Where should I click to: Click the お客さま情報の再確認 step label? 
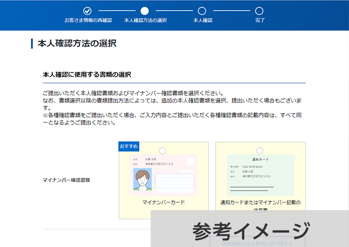(88, 20)
